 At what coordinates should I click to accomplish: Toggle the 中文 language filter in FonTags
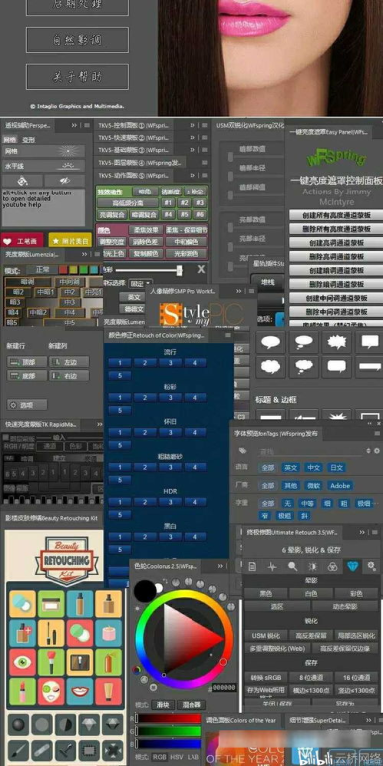[313, 468]
